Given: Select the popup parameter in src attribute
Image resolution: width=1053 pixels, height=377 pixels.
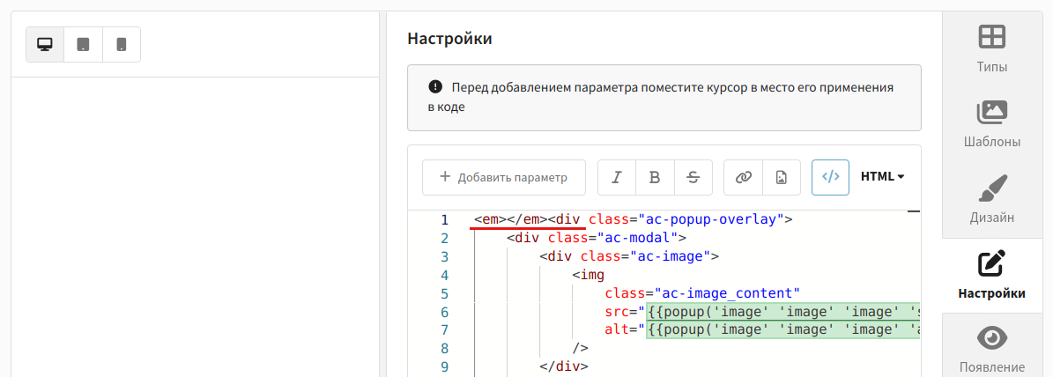Looking at the screenshot, I should (x=782, y=312).
